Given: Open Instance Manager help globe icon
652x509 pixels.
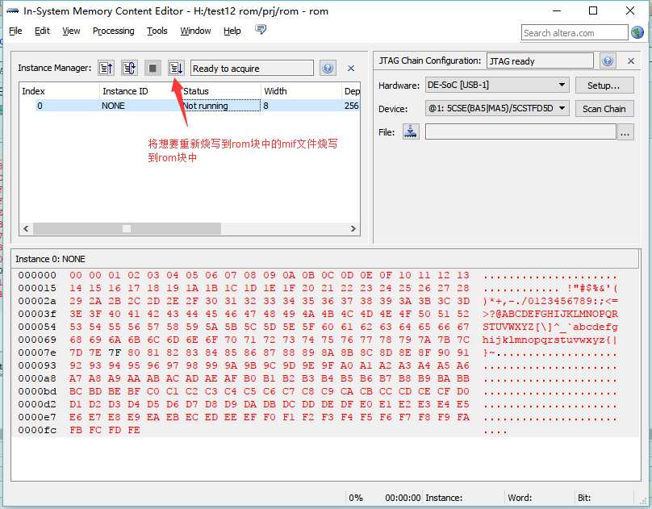Looking at the screenshot, I should [328, 68].
